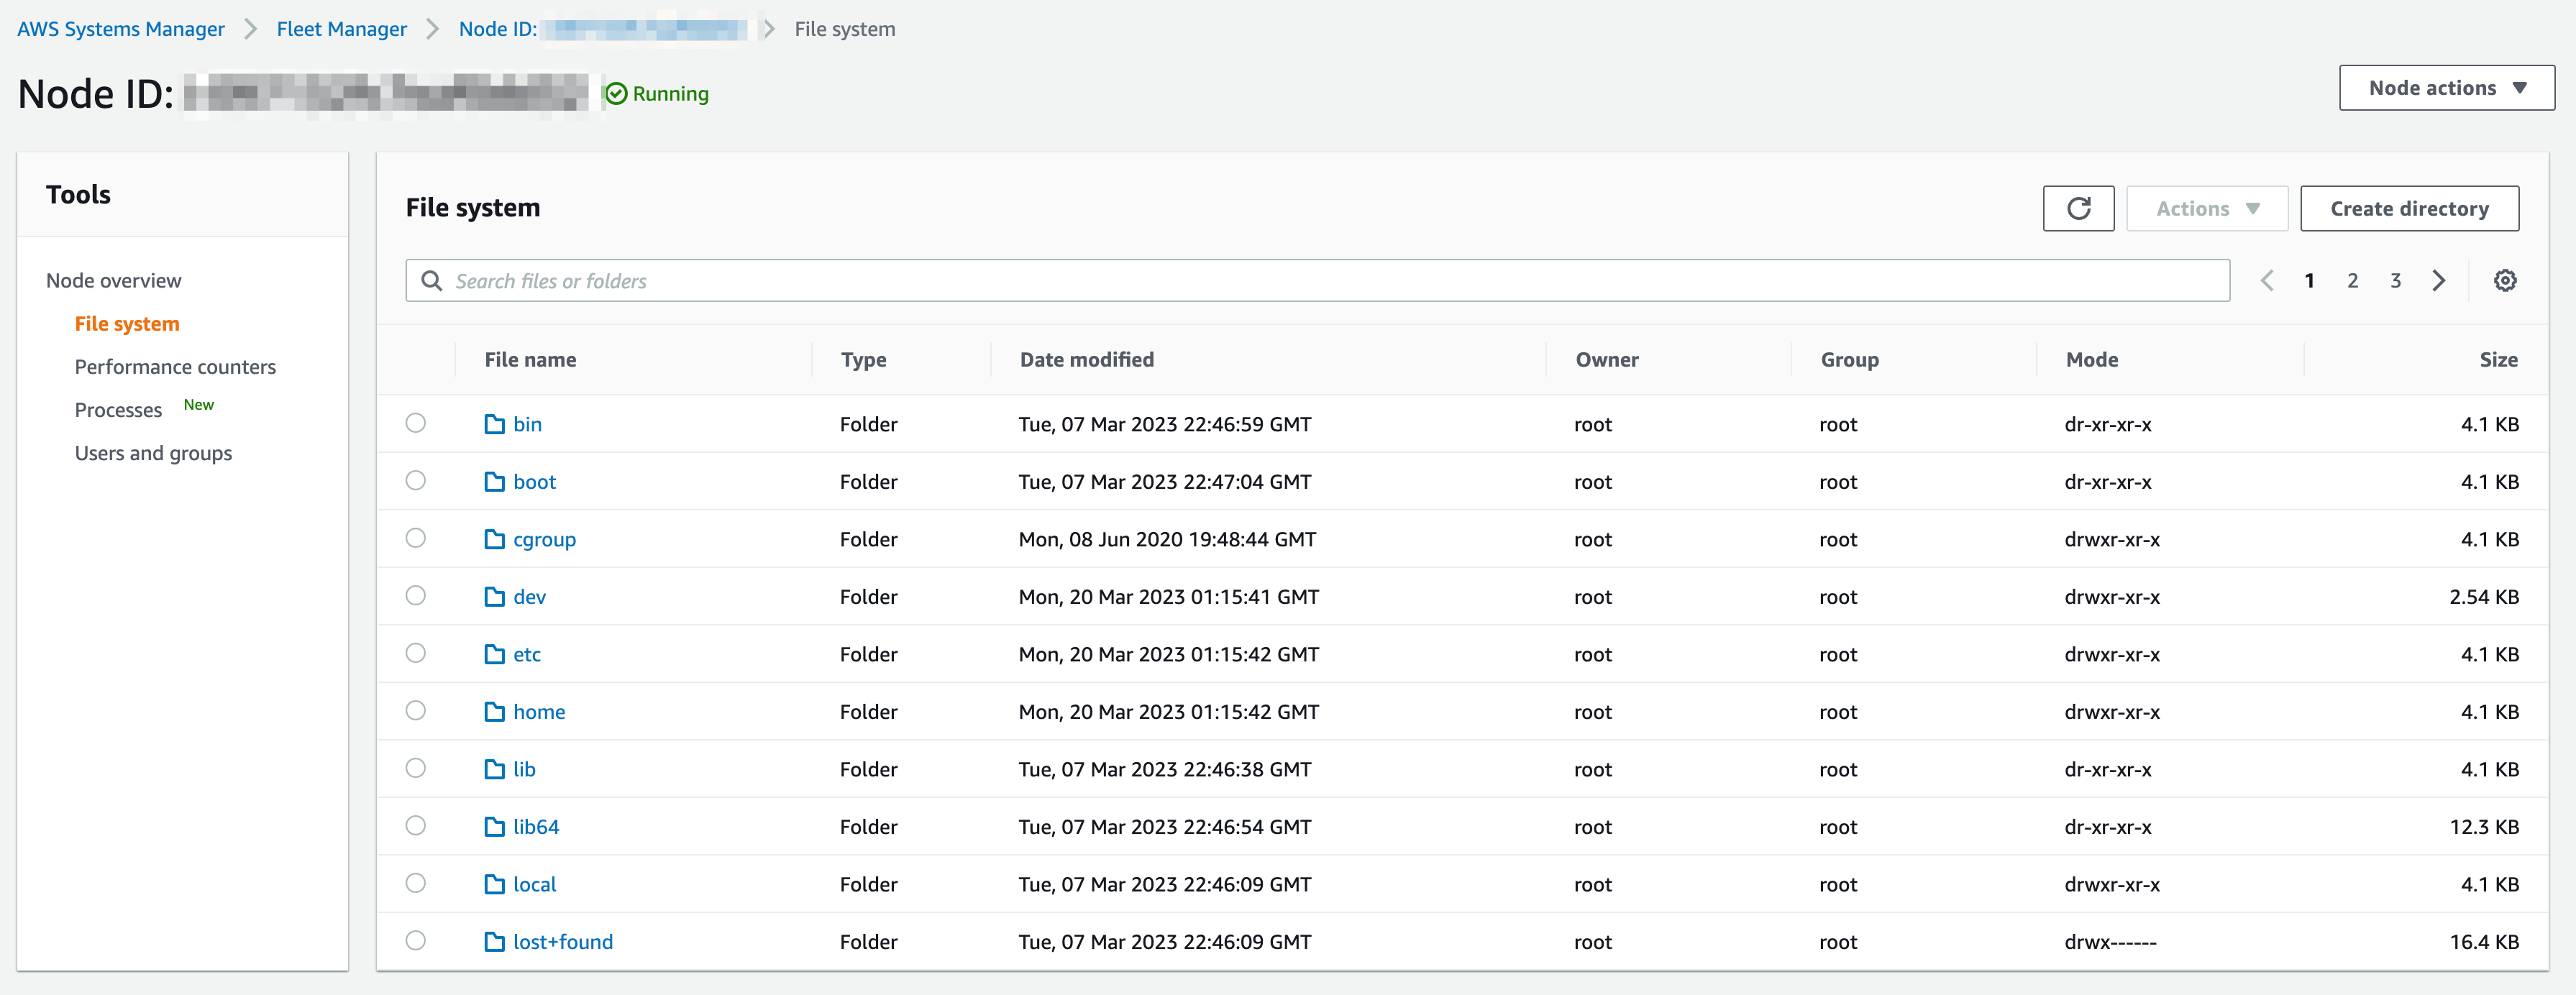Go to next page arrow

click(x=2438, y=281)
